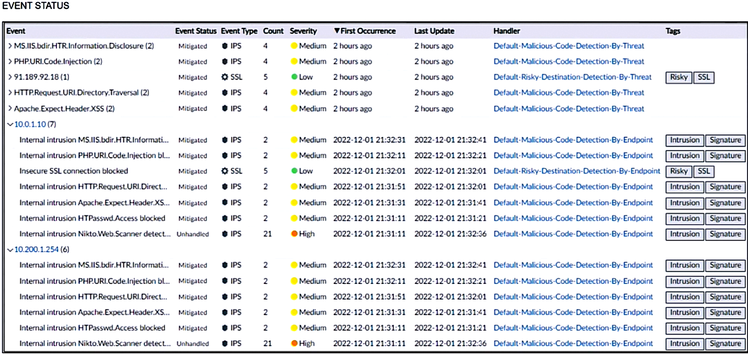Expand the 91.189.92.18 event group
Image resolution: width=748 pixels, height=355 pixels.
[9, 77]
